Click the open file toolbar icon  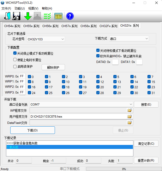pyautogui.click(x=8, y=16)
